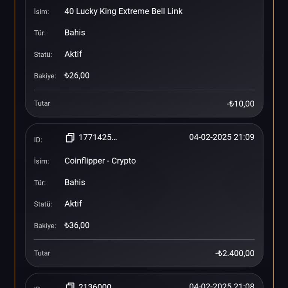Click the Tutar label in the Coinflipper card

point(42,253)
